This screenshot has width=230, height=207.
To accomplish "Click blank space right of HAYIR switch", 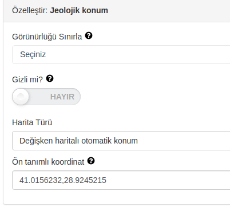I will [153, 97].
